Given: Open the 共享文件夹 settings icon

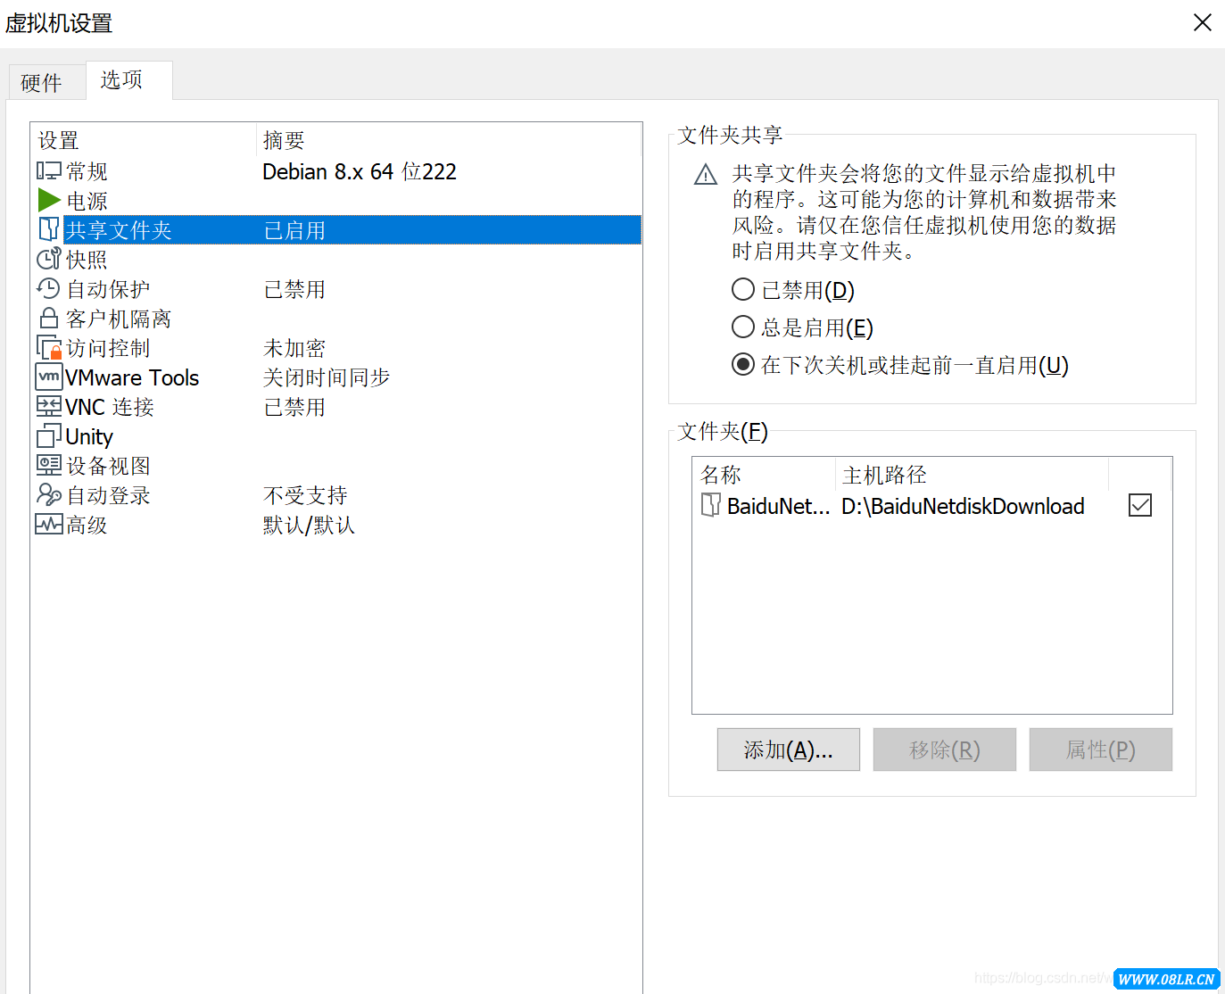Looking at the screenshot, I should point(49,229).
